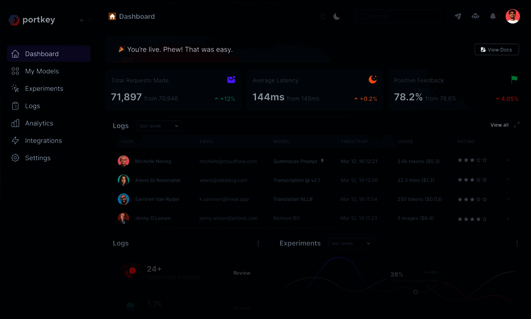Switch to light mode sun toggle

[x=323, y=16]
